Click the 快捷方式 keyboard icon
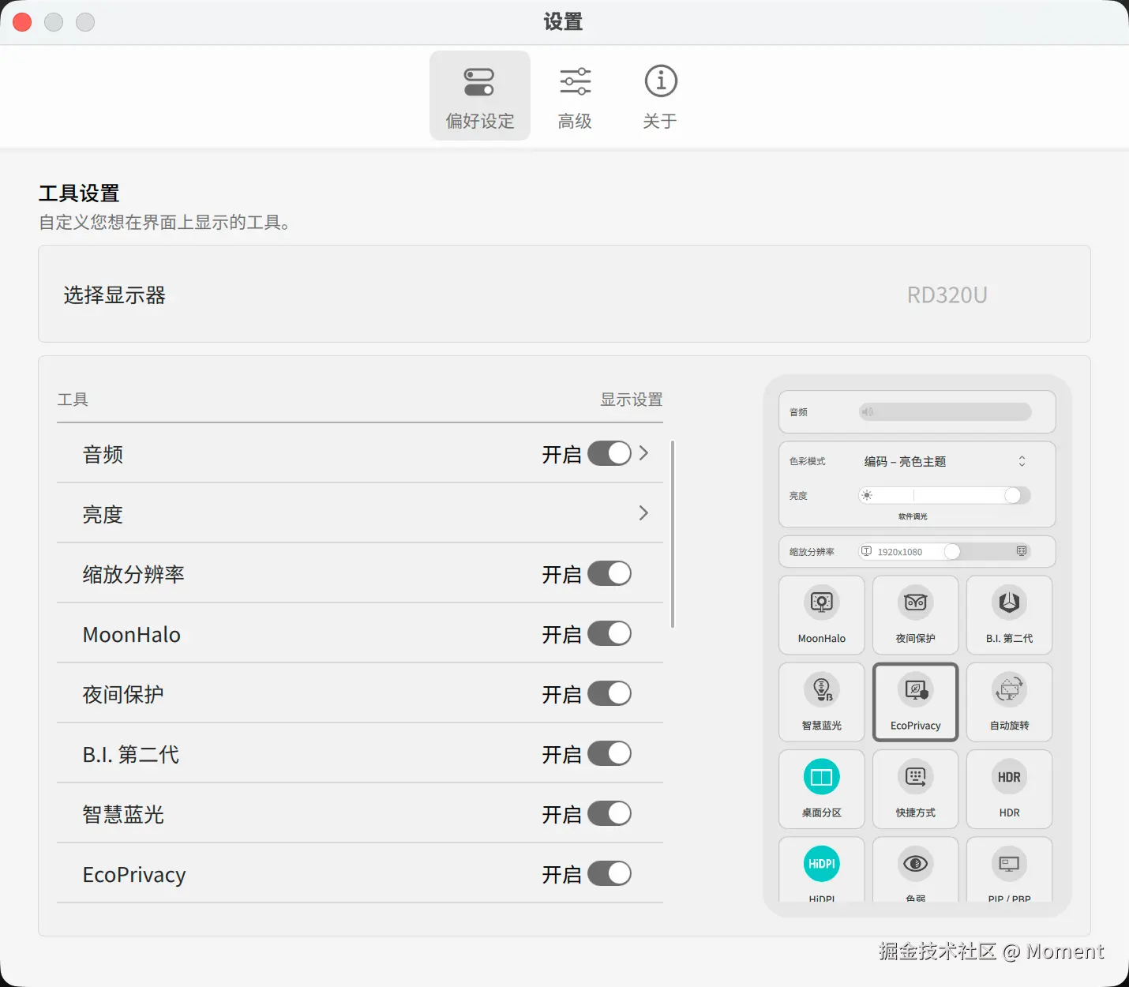 click(x=916, y=777)
